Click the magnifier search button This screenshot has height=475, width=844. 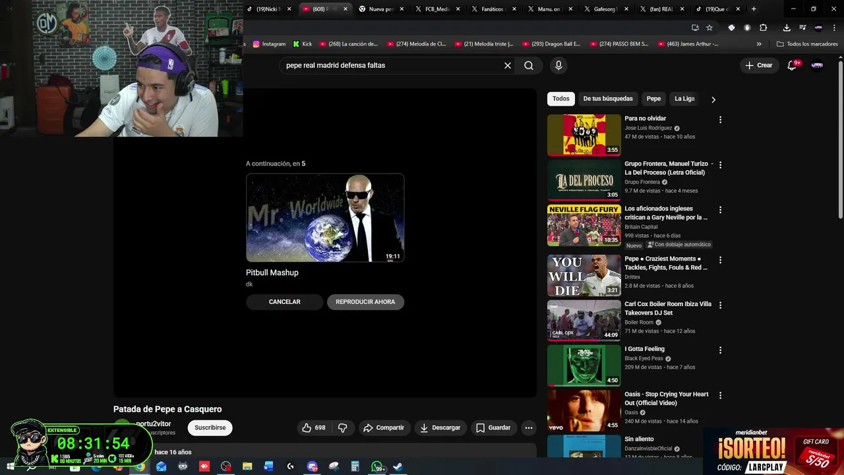(x=529, y=65)
